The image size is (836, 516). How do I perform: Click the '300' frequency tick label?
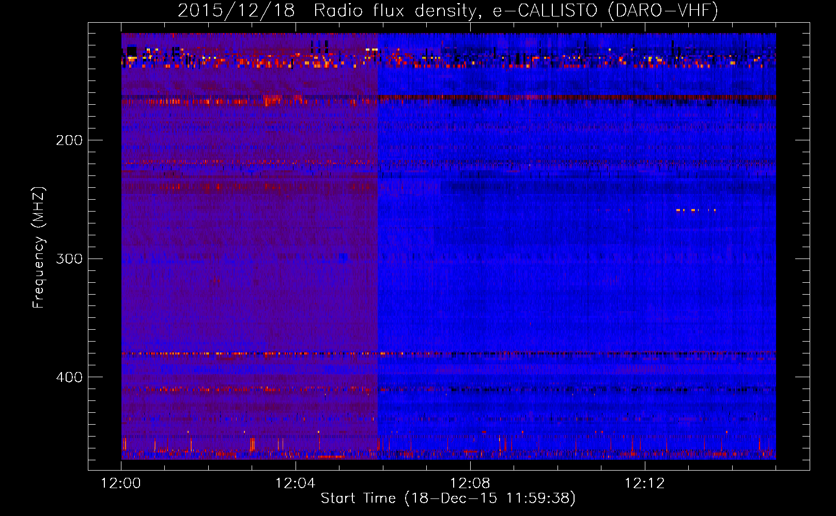point(69,259)
